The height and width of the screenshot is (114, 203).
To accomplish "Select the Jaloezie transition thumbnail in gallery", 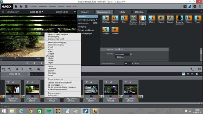I will (x=170, y=18).
